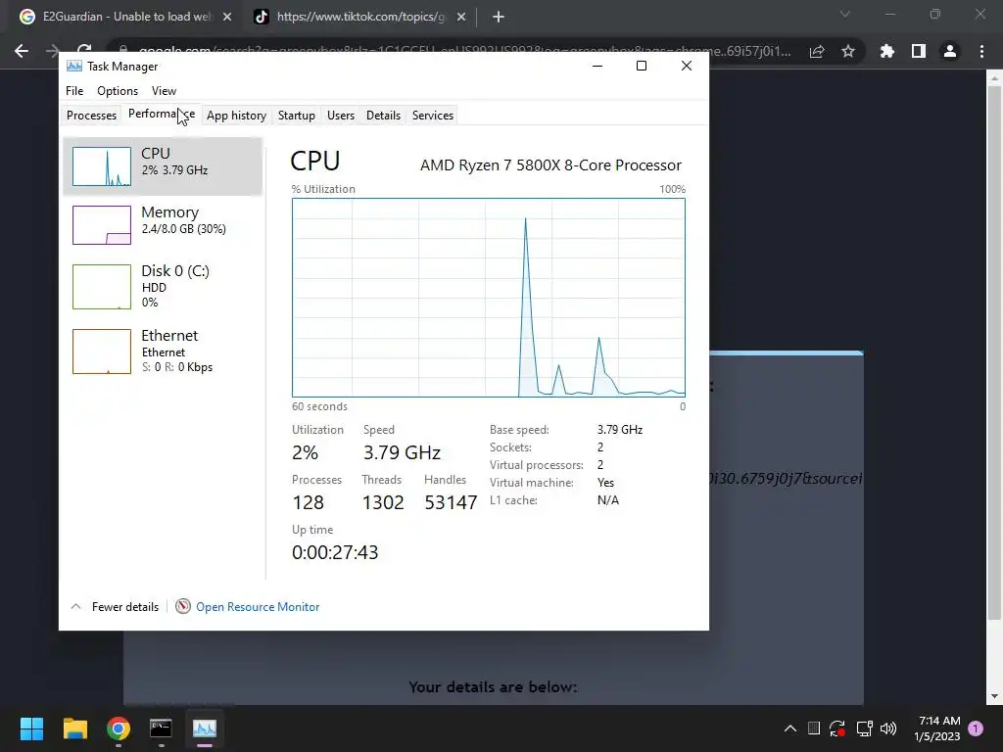Open the Details tab
The image size is (1003, 752).
[x=383, y=116]
